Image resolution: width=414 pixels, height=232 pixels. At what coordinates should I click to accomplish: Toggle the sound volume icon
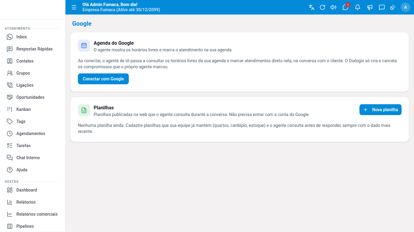pos(333,7)
